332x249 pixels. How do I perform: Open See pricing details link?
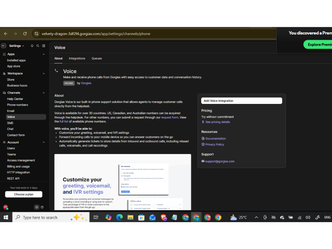[x=217, y=122]
